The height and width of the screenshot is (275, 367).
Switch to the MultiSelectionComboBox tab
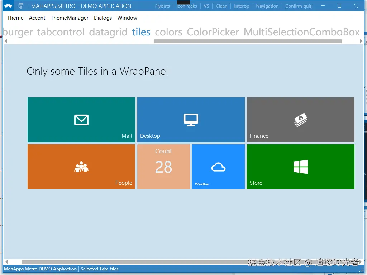301,32
